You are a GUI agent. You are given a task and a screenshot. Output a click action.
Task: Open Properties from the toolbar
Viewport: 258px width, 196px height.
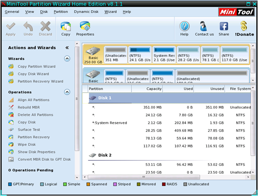(85, 26)
